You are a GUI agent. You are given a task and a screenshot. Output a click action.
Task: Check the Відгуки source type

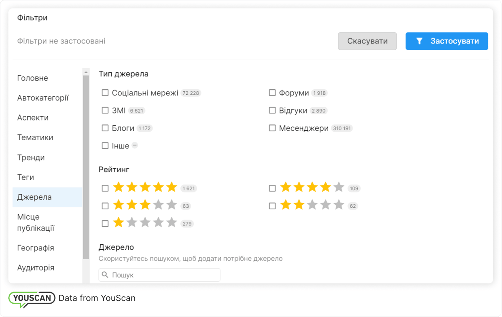[x=272, y=110]
